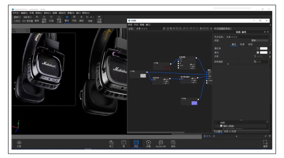The width and height of the screenshot is (284, 158).
Task: Open the 相机(C) menu
Action: (47, 13)
